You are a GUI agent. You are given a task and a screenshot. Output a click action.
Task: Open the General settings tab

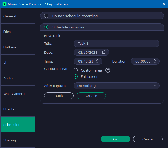tap(17, 16)
